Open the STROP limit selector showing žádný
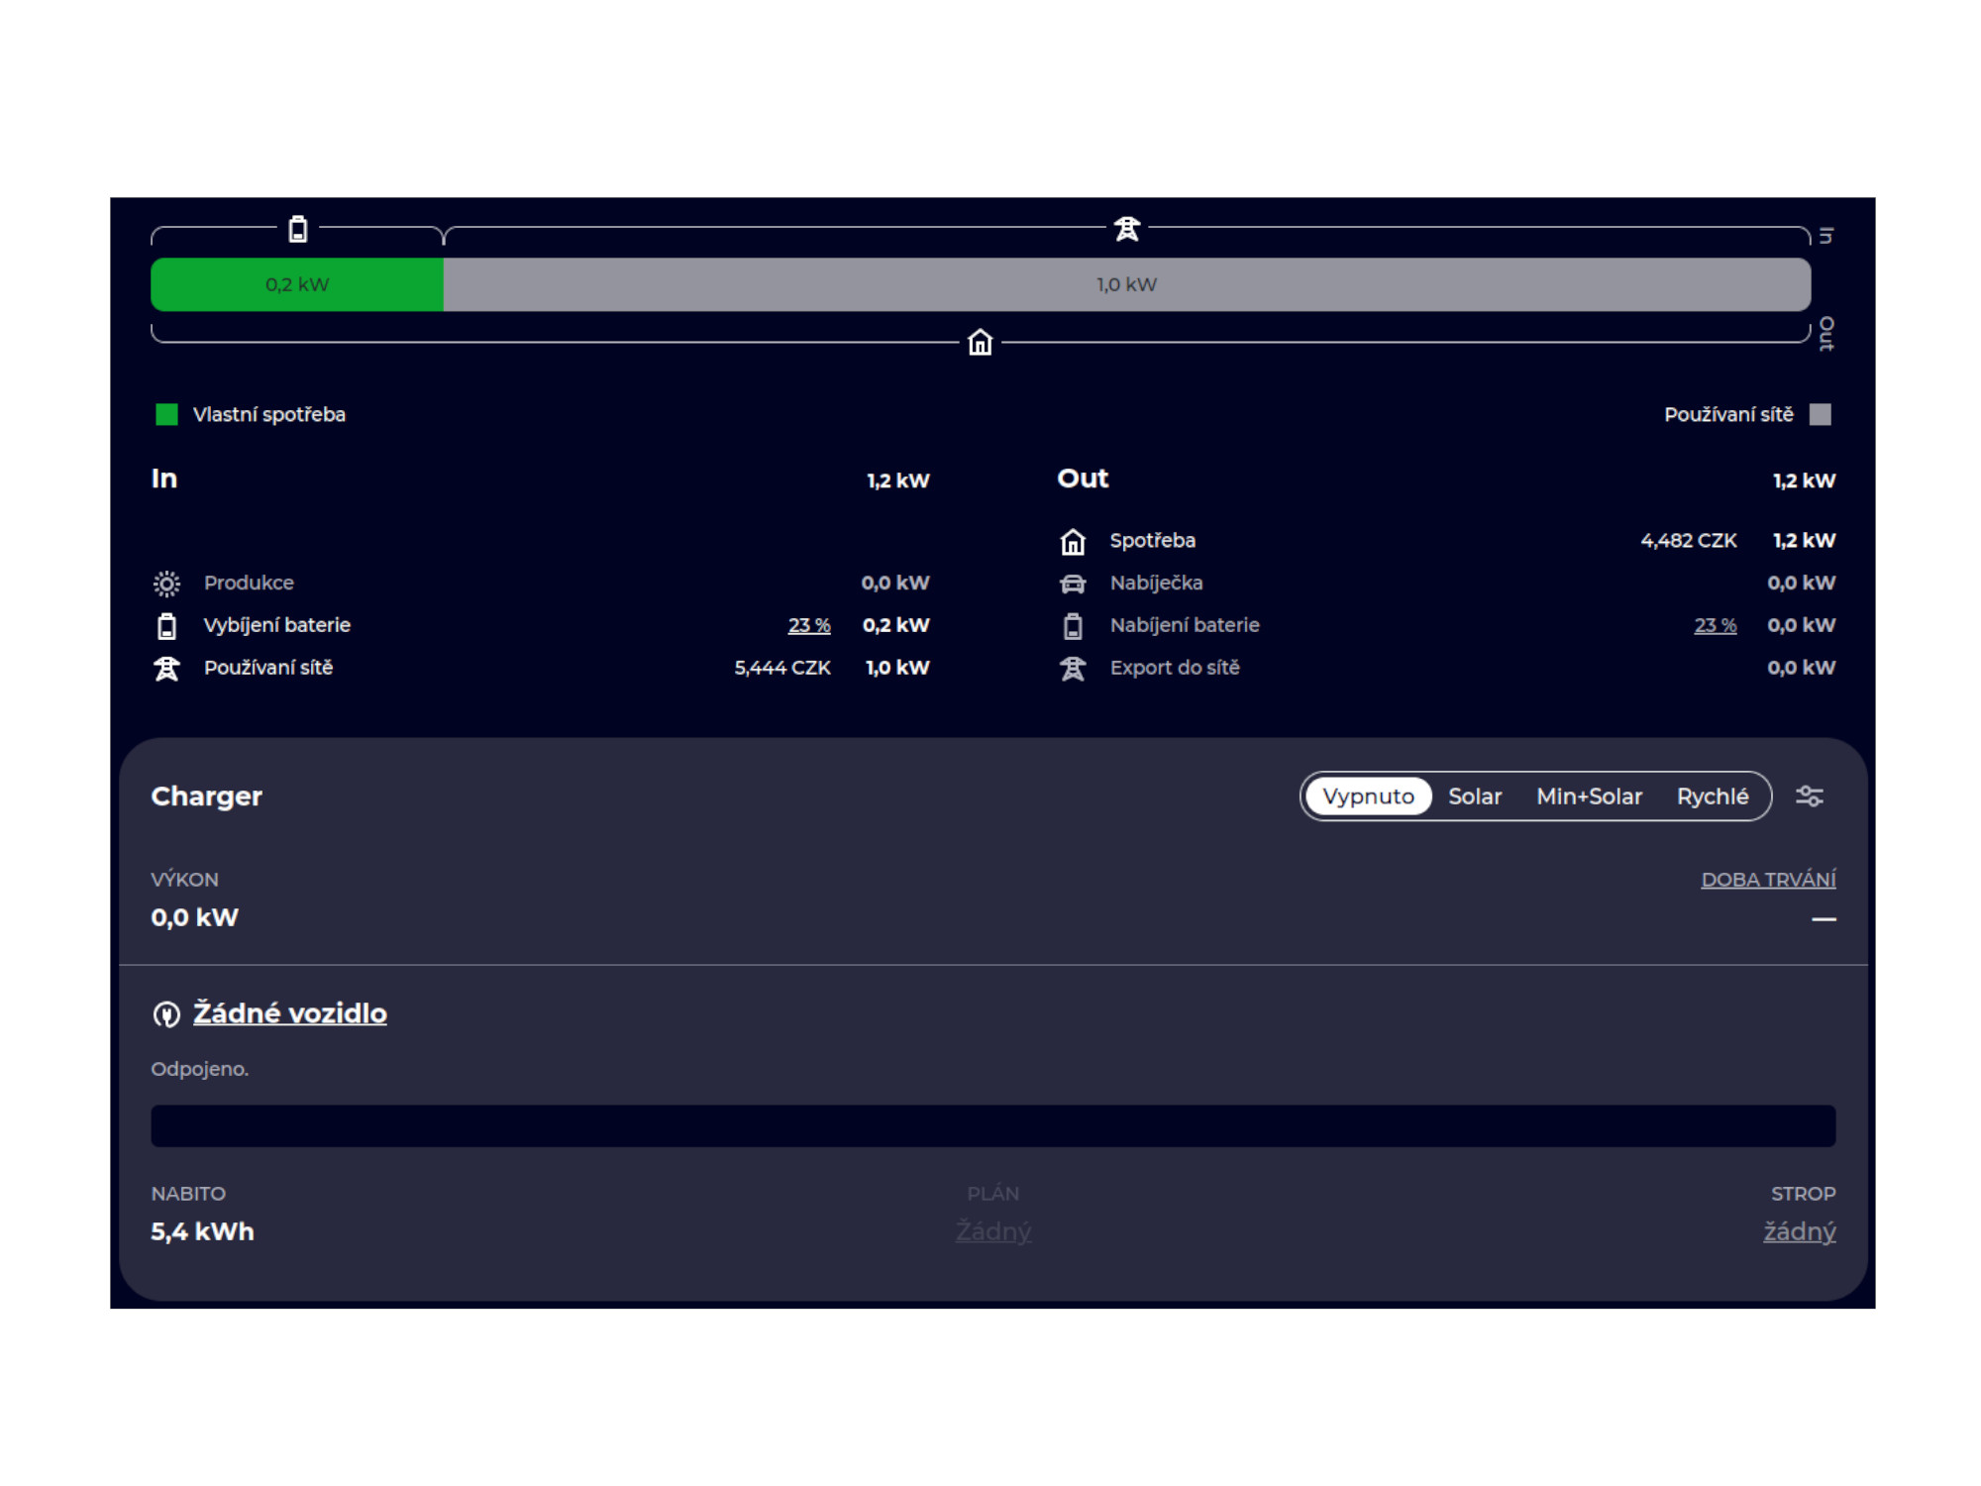 [1799, 1231]
